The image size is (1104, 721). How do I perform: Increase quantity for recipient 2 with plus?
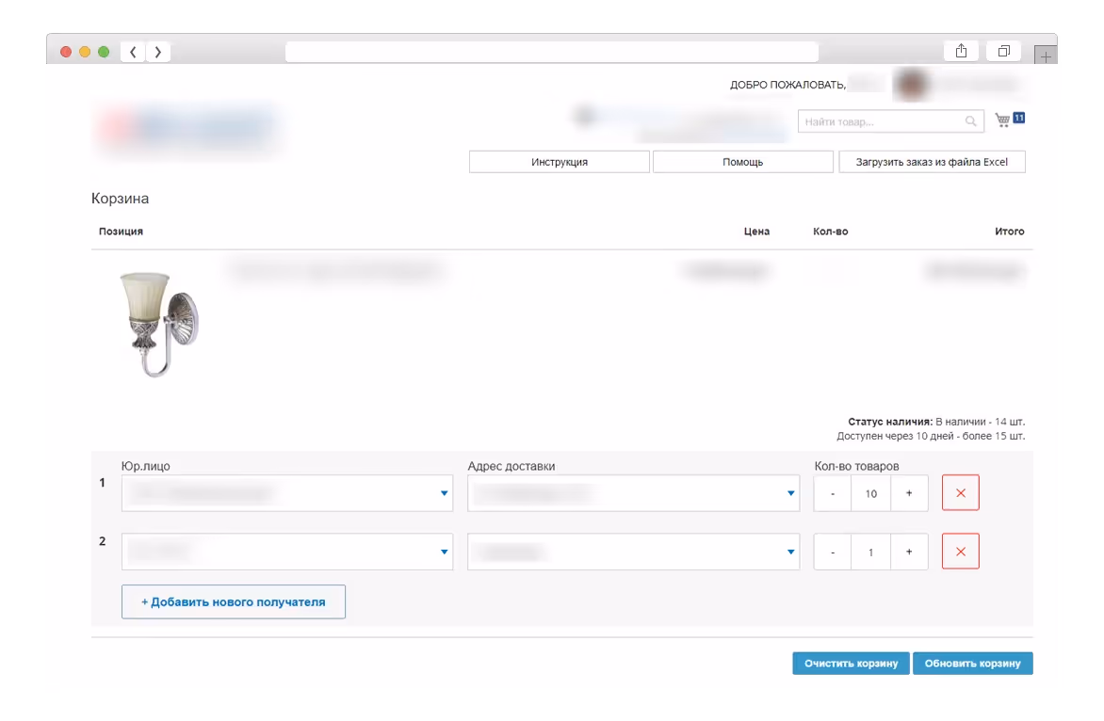click(x=909, y=553)
